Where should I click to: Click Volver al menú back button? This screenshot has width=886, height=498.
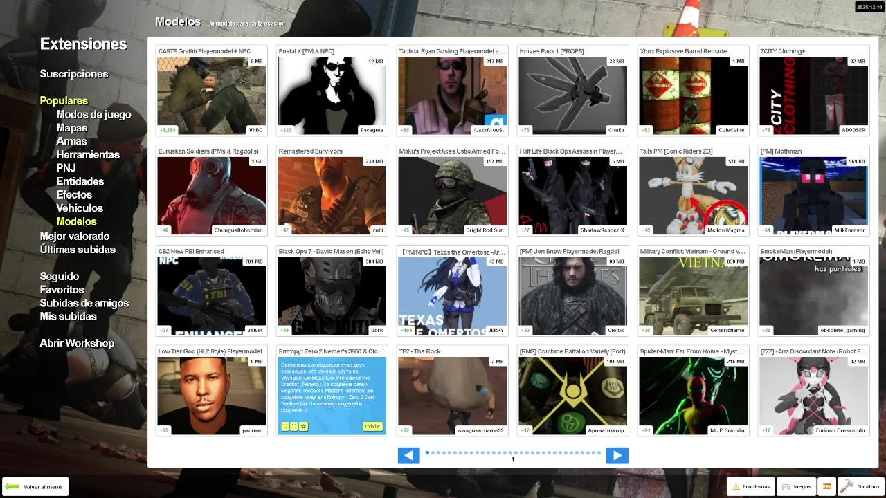35,487
